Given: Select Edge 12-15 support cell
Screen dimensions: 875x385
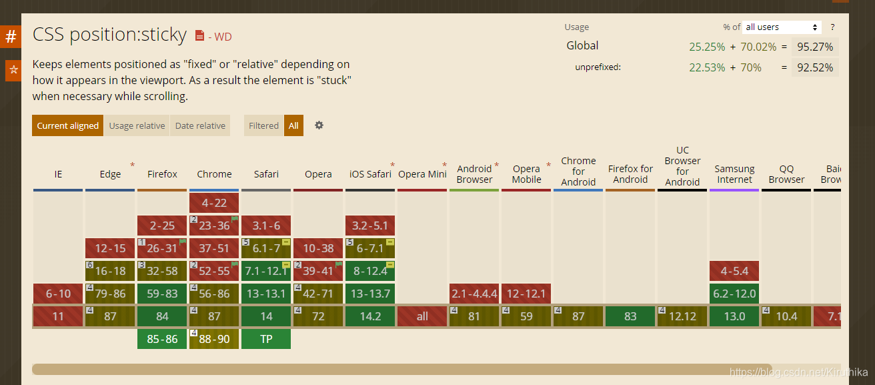Looking at the screenshot, I should (110, 248).
